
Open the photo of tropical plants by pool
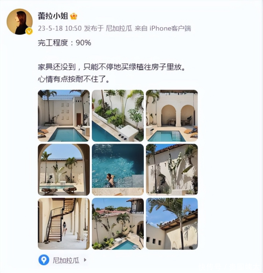(x=118, y=115)
